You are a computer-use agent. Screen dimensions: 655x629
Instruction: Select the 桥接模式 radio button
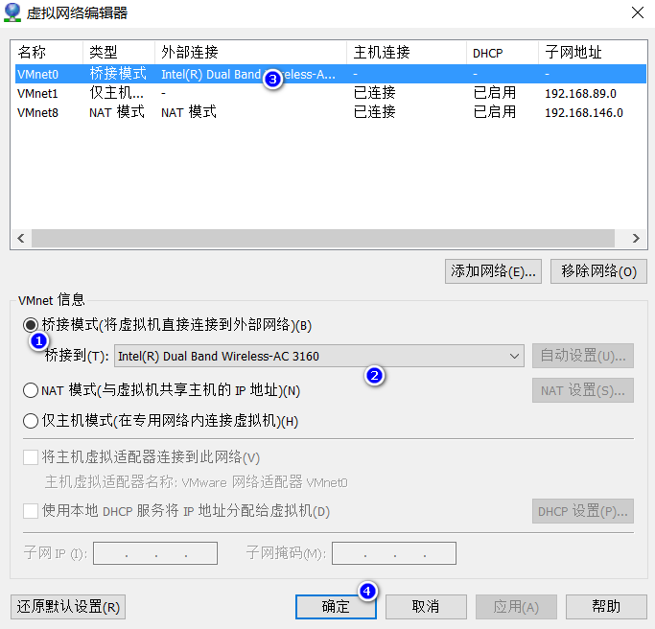point(31,324)
